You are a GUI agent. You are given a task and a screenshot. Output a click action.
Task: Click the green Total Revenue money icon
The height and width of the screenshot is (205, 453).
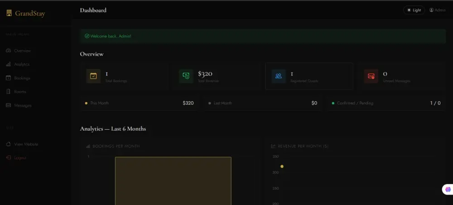pyautogui.click(x=186, y=76)
